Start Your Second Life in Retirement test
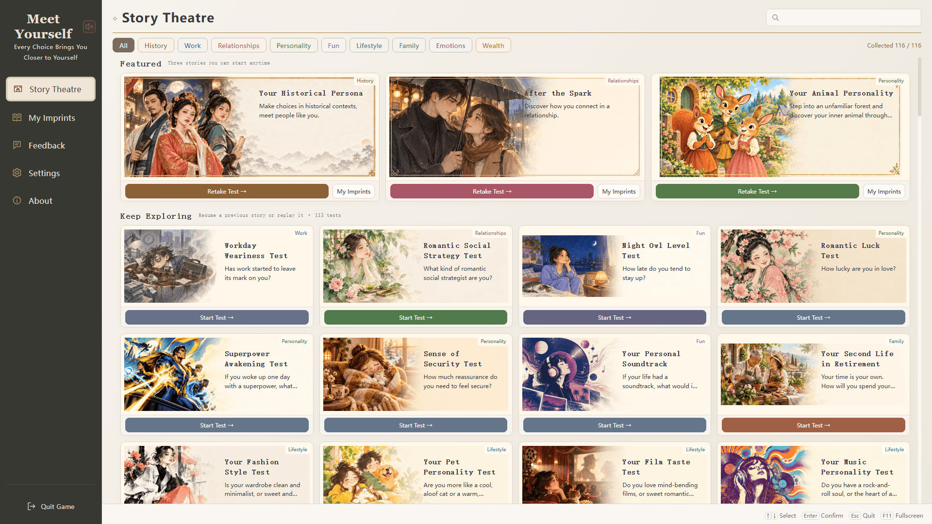The width and height of the screenshot is (932, 524). 814,425
